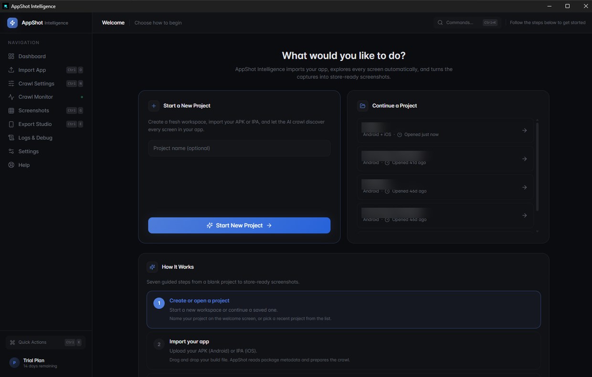592x377 pixels.
Task: Click the "14 days remaining" text
Action: [40, 366]
